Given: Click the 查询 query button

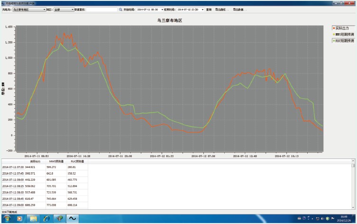Looking at the screenshot, I should 209,9.
